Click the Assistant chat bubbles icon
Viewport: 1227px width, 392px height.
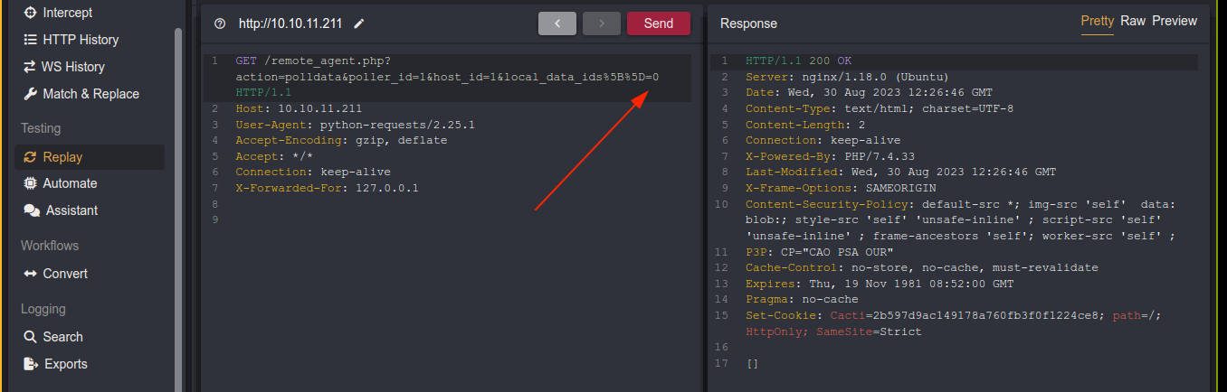click(32, 210)
